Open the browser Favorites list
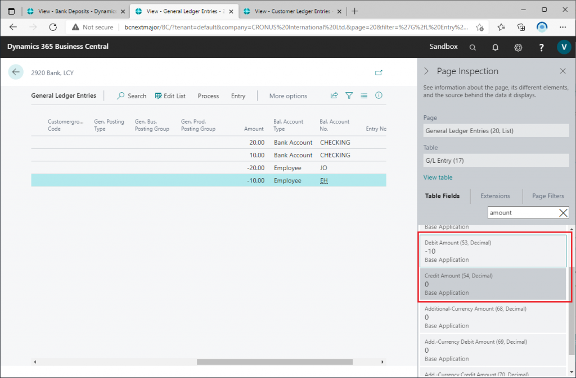 click(x=501, y=27)
